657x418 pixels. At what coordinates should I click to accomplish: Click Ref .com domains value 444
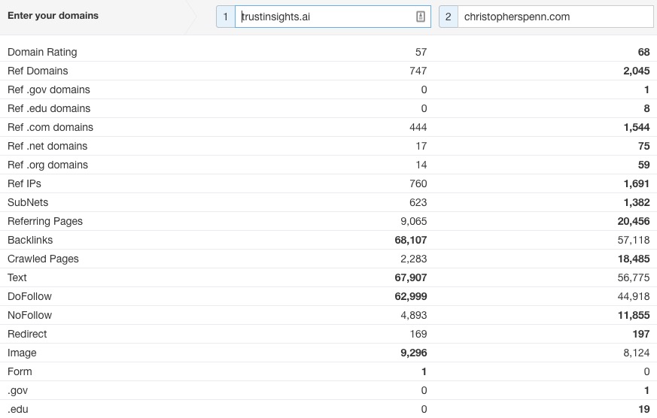tap(418, 127)
